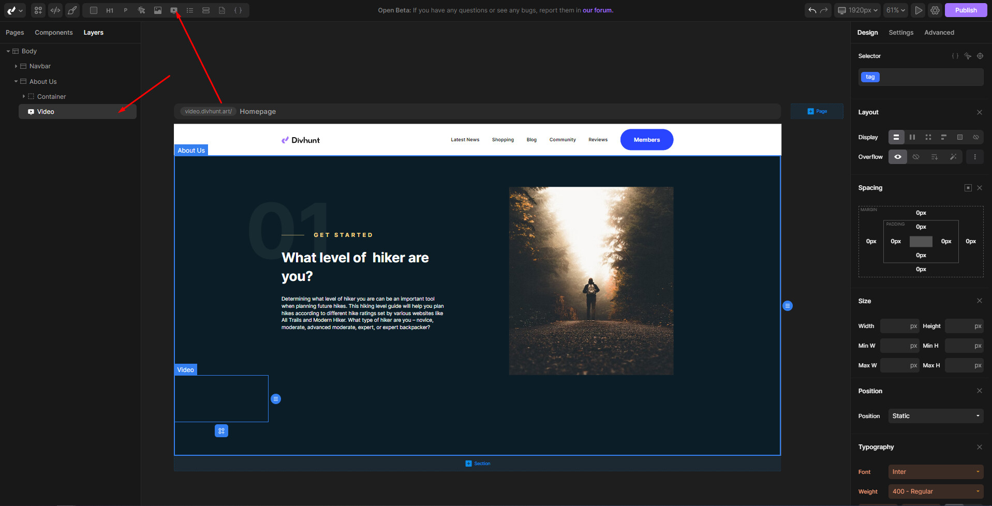Open the 61% zoom dropdown
The width and height of the screenshot is (992, 506).
(x=895, y=10)
